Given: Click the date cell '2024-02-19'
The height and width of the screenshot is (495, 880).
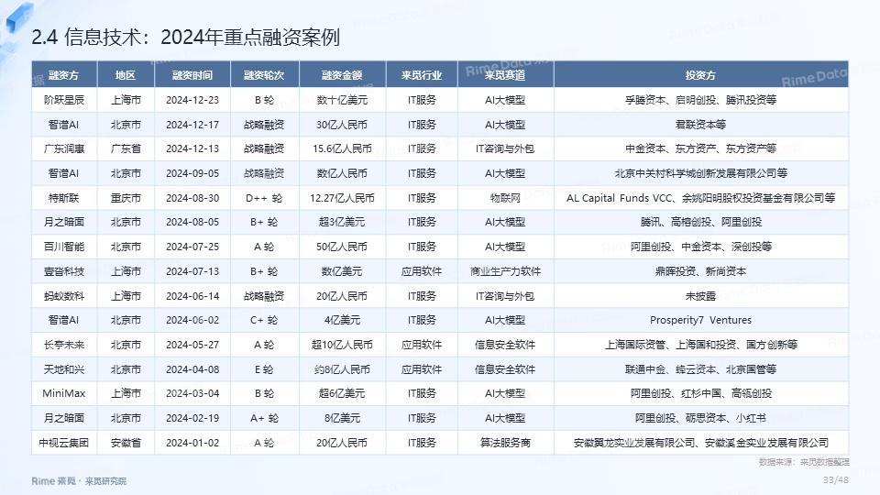Looking at the screenshot, I should [192, 419].
